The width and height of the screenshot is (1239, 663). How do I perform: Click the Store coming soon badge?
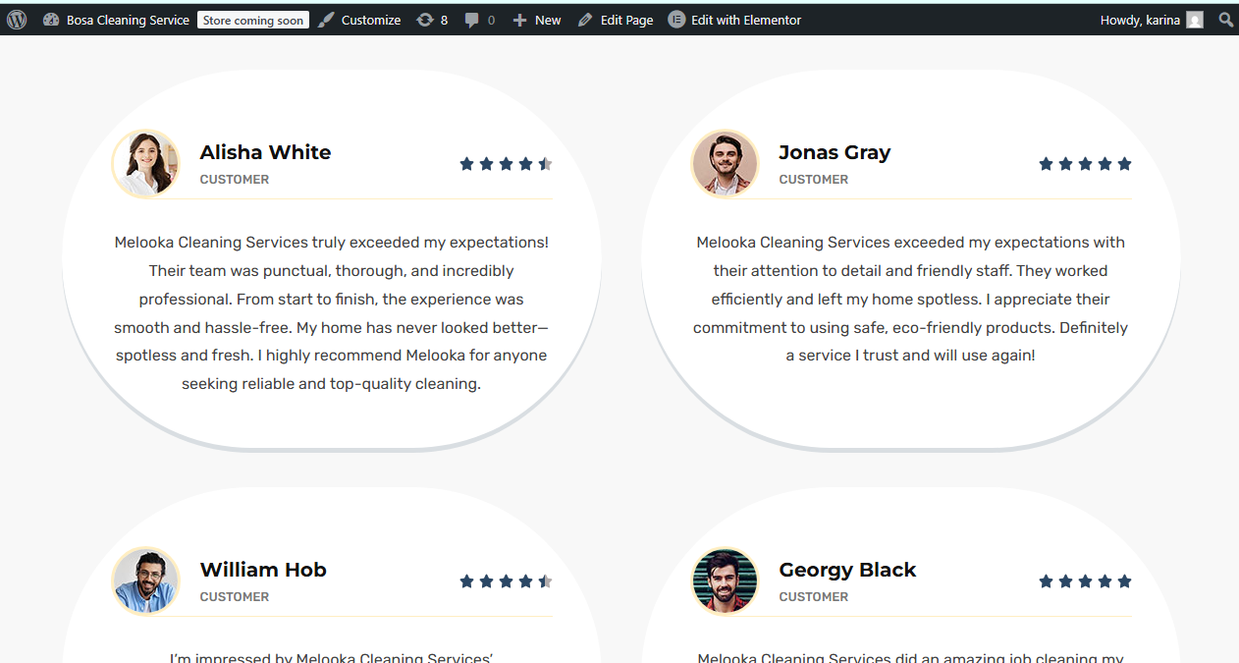(x=253, y=20)
